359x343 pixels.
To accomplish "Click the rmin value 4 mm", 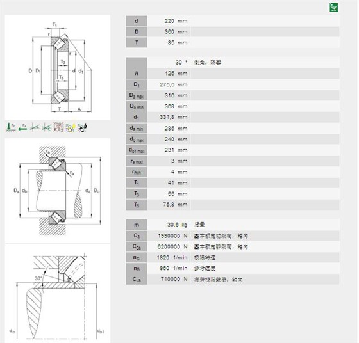I will coord(179,172).
